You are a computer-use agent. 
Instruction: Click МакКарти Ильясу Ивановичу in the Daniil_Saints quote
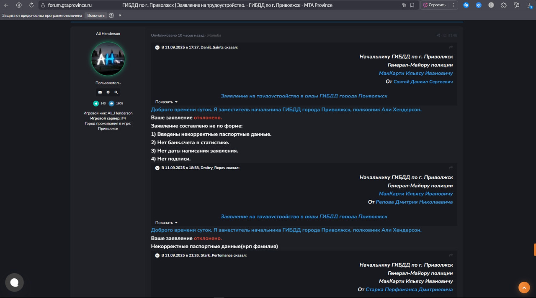(416, 73)
